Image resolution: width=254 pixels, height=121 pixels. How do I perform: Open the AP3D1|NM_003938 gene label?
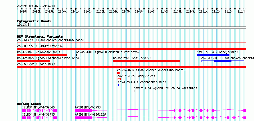[x=88, y=107]
